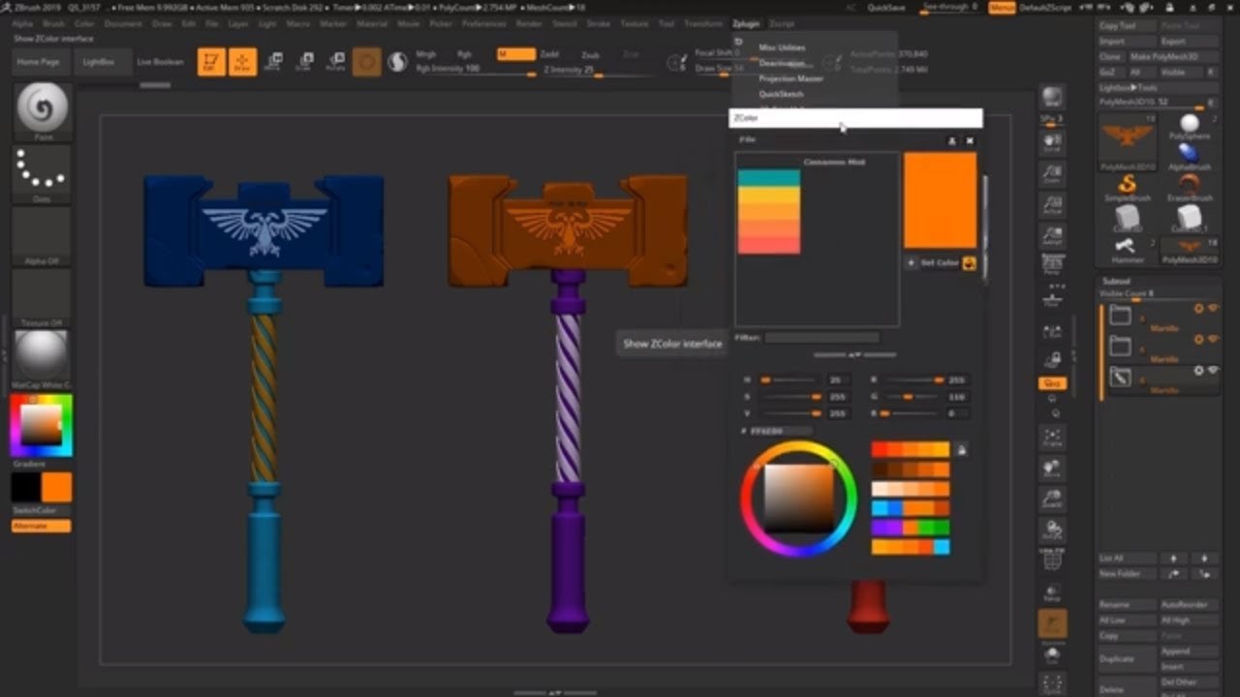Image resolution: width=1240 pixels, height=697 pixels.
Task: Choose Projection Master in Zplugin menu
Action: tap(790, 78)
